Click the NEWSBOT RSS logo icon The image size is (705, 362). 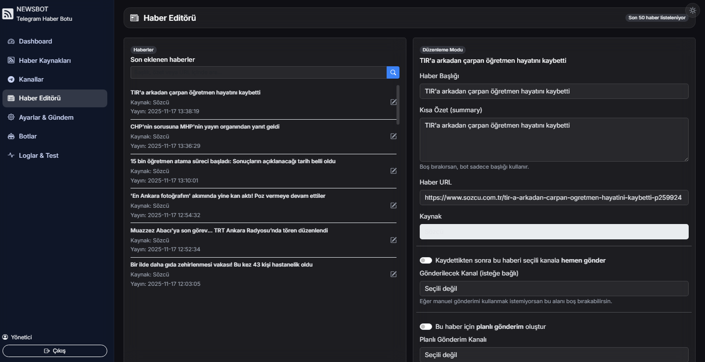8,14
